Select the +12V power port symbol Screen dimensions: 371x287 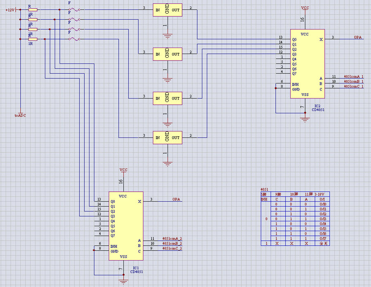[11, 10]
